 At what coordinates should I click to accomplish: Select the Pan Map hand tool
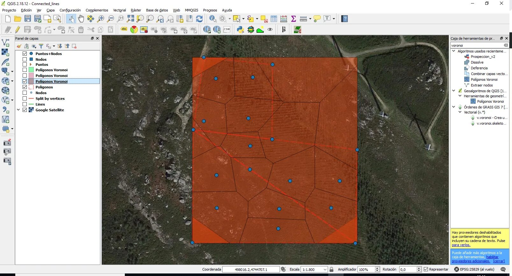click(x=81, y=19)
